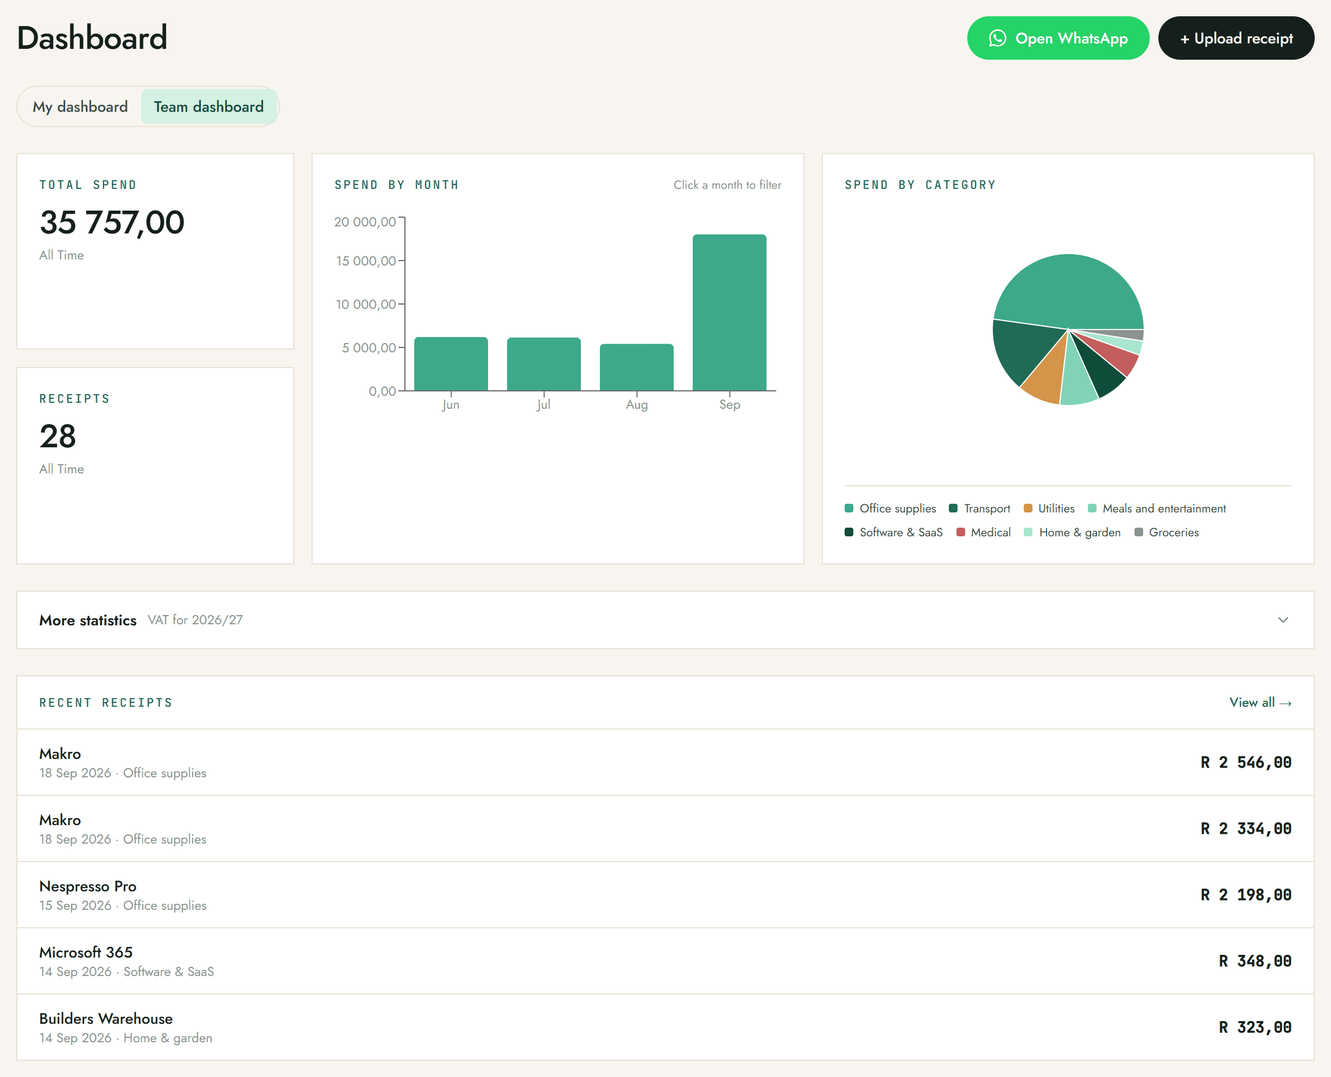
Task: Click the Transport legend swatch
Action: tap(953, 508)
